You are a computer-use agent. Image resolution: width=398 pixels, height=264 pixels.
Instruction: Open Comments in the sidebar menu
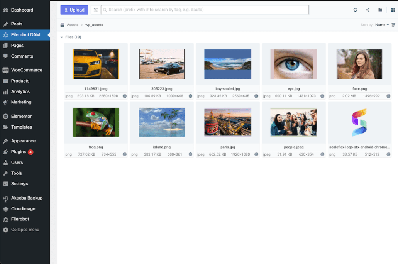coord(25,56)
